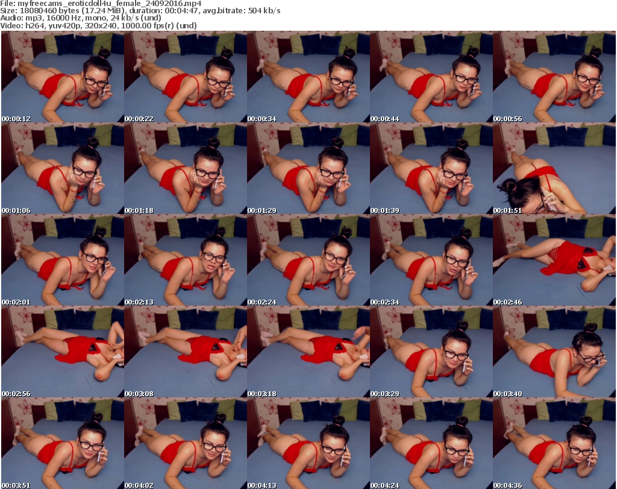
Task: Select the thumbnail frame at 00:02:01
Action: pyautogui.click(x=63, y=260)
